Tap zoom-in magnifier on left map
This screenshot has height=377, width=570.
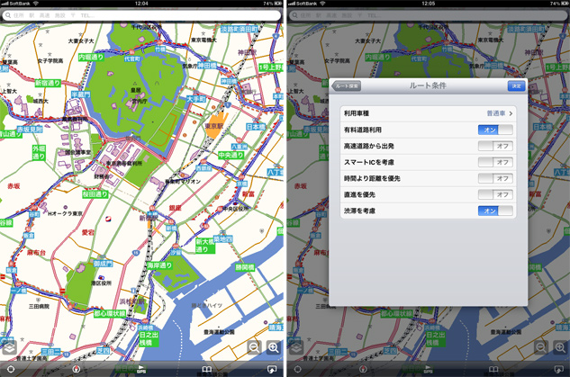(274, 347)
